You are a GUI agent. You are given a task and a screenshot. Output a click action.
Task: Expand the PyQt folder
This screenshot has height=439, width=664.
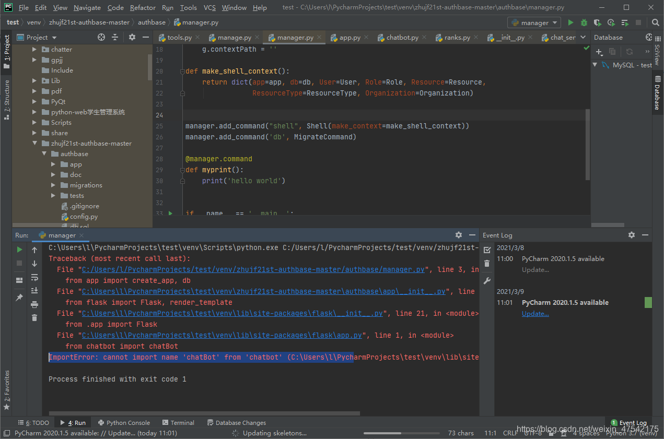pos(34,101)
